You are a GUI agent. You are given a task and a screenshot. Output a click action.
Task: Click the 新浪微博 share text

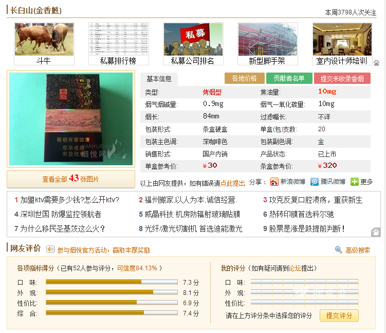pos(293,182)
